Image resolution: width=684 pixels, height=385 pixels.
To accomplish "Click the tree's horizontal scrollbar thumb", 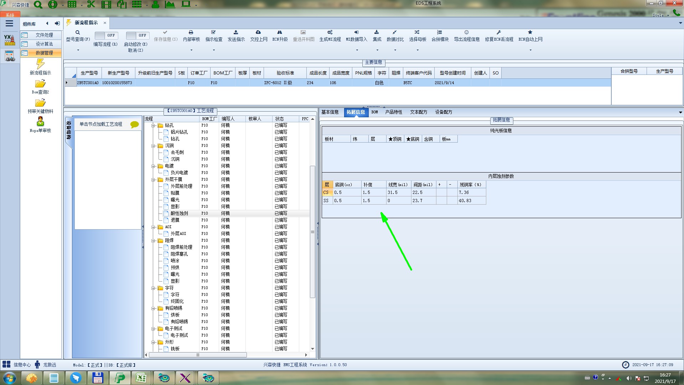I will [198, 355].
